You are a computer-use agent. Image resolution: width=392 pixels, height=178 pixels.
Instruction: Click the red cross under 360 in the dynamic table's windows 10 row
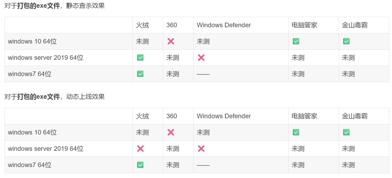pyautogui.click(x=171, y=132)
